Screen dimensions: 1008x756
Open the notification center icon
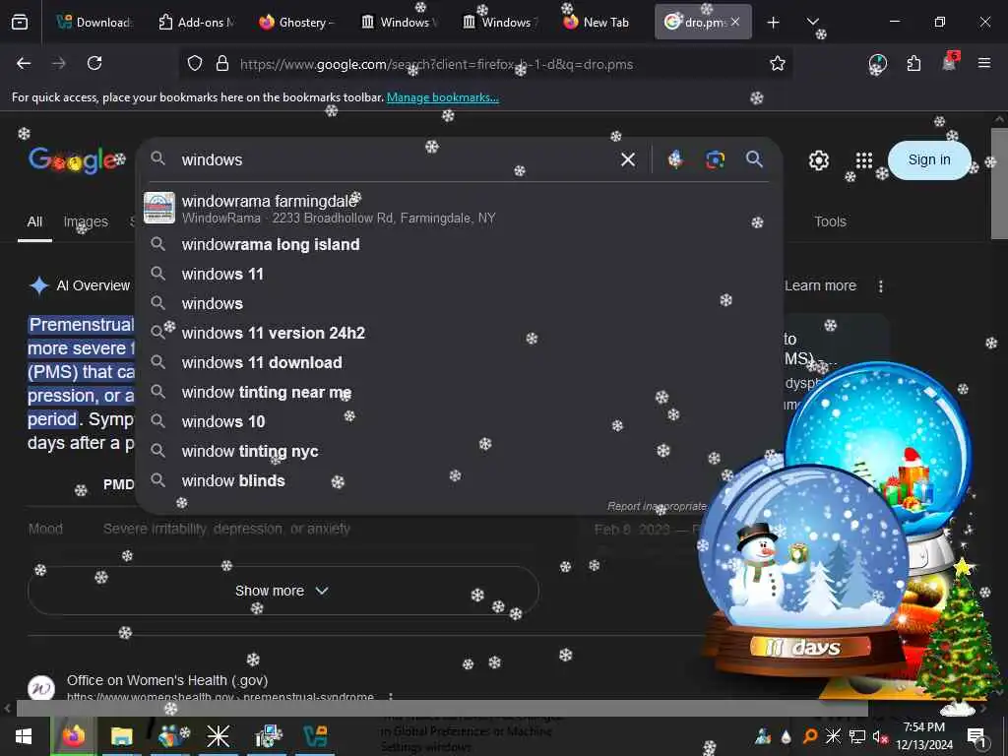tap(976, 736)
